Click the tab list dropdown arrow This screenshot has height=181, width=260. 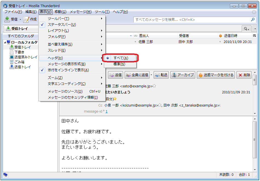pyautogui.click(x=255, y=29)
